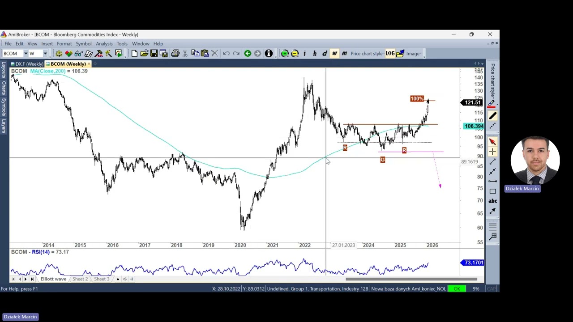Click the RSI(14) indicator label

(x=40, y=252)
